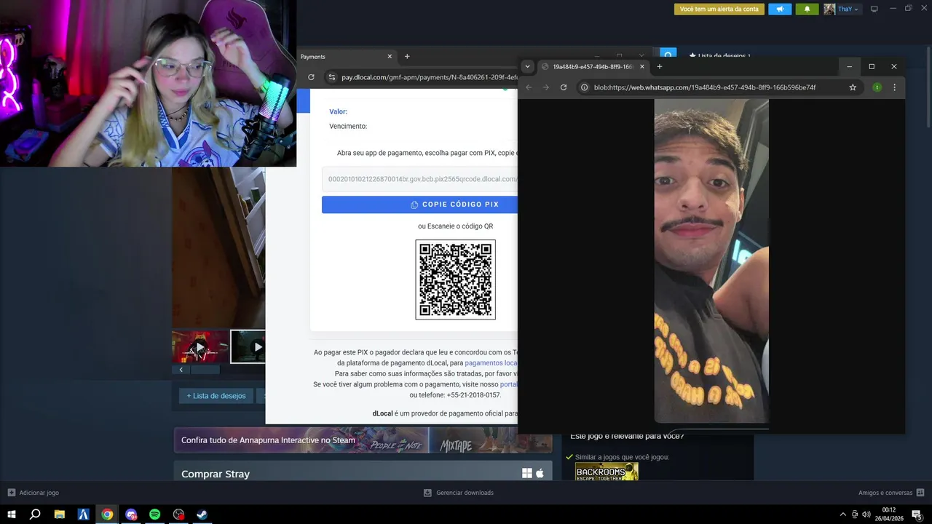
Task: Open the green Chrome profile avatar
Action: pyautogui.click(x=877, y=87)
